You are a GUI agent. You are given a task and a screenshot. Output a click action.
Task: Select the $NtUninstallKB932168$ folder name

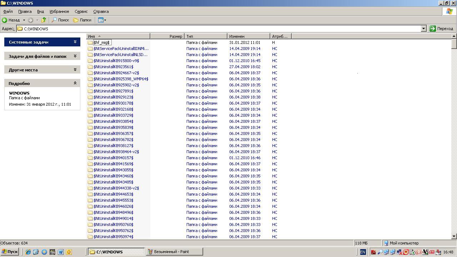pos(114,109)
